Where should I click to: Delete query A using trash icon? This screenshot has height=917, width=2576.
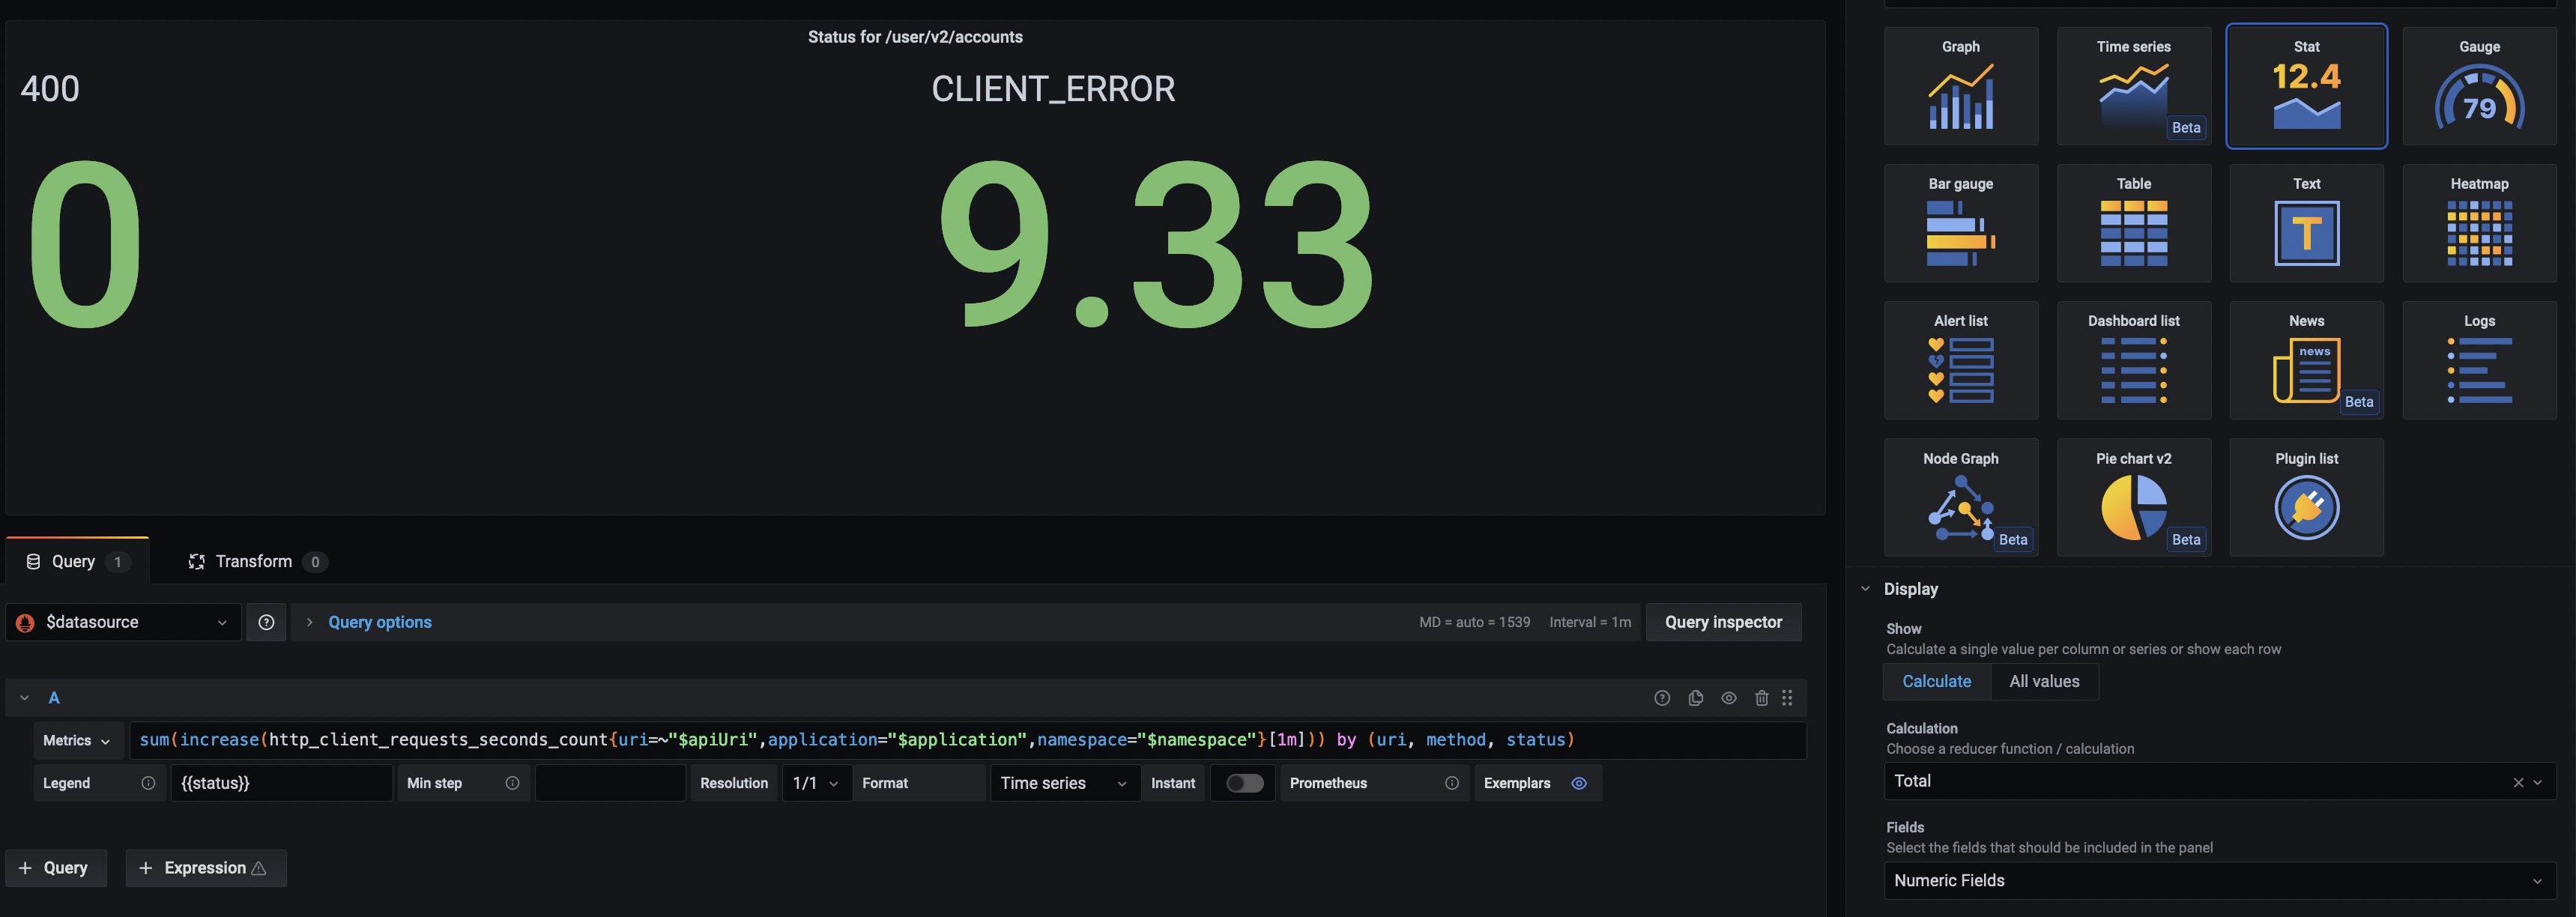[1761, 698]
